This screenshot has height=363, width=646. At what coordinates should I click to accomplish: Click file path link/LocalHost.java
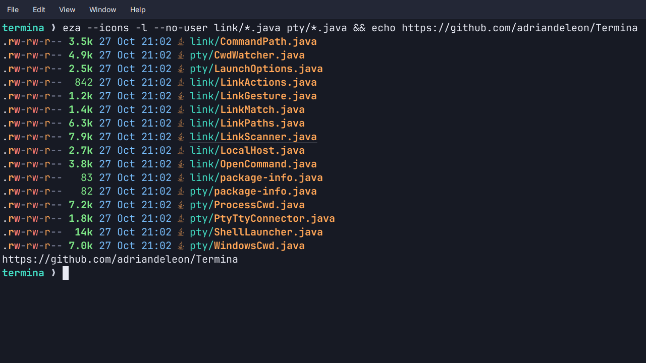pos(247,150)
